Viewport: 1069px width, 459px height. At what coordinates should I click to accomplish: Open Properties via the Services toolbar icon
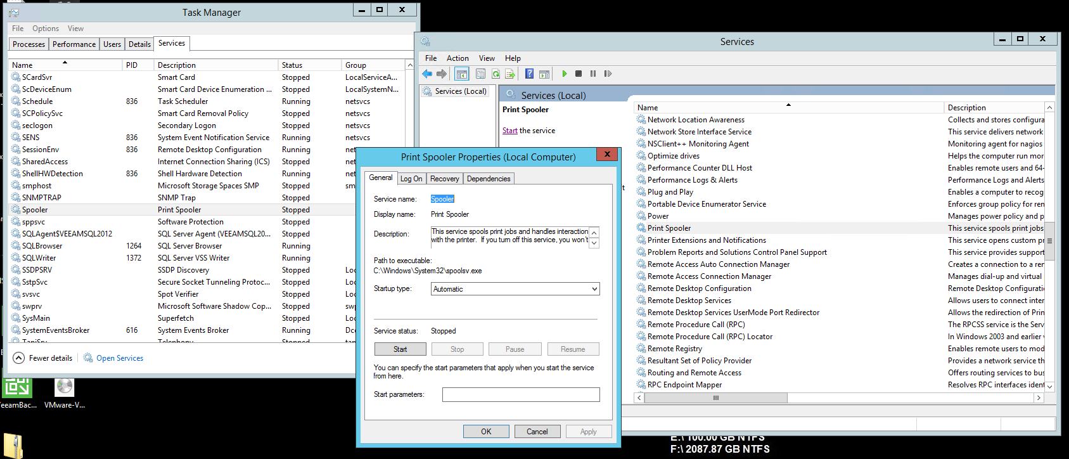(x=480, y=74)
